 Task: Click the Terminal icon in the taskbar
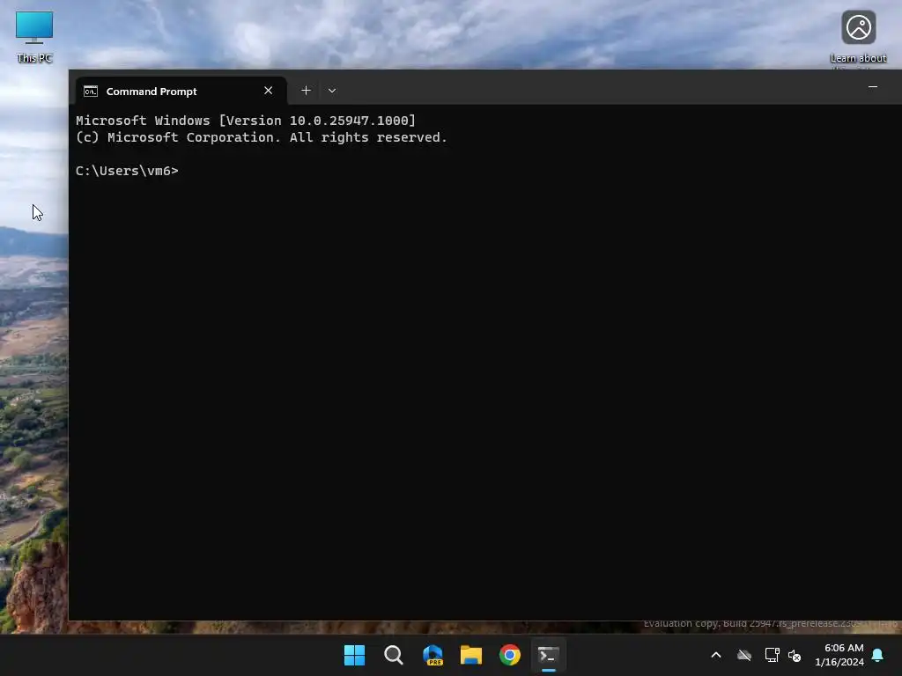click(x=548, y=655)
